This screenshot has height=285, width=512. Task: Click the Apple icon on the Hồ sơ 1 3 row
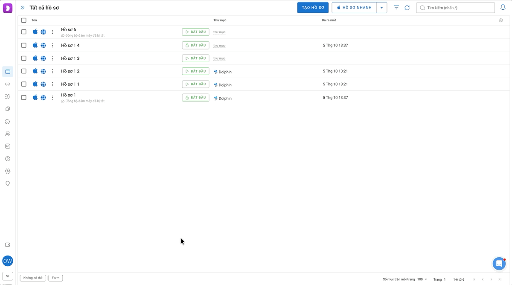tap(35, 58)
